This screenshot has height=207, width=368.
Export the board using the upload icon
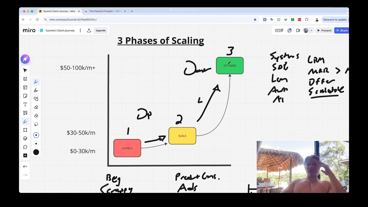coord(89,30)
